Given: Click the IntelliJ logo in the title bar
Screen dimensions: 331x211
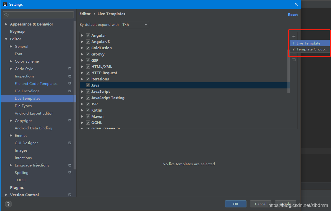Looking at the screenshot, I should point(5,4).
